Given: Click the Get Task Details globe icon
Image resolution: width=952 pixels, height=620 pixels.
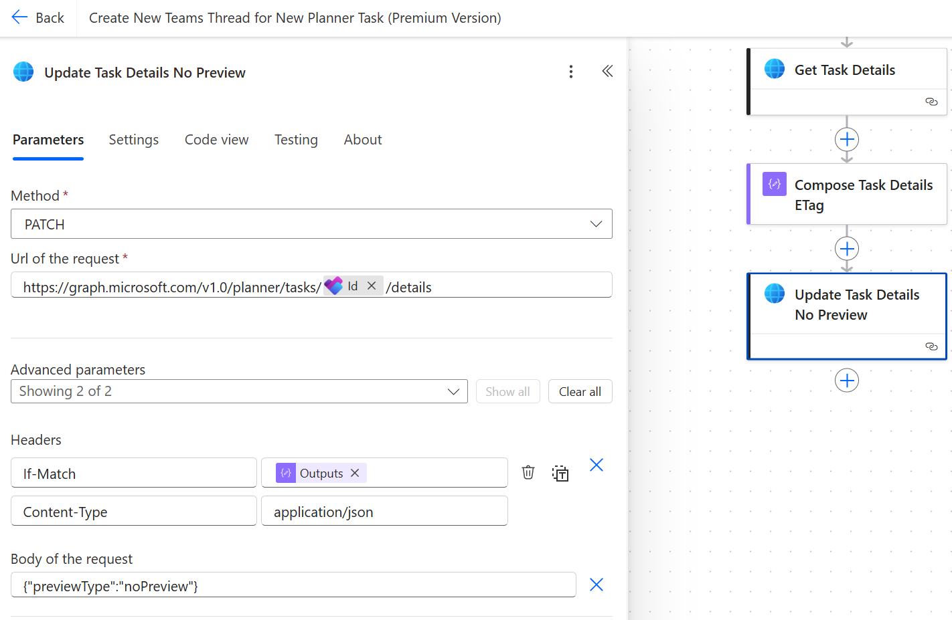Looking at the screenshot, I should (775, 69).
